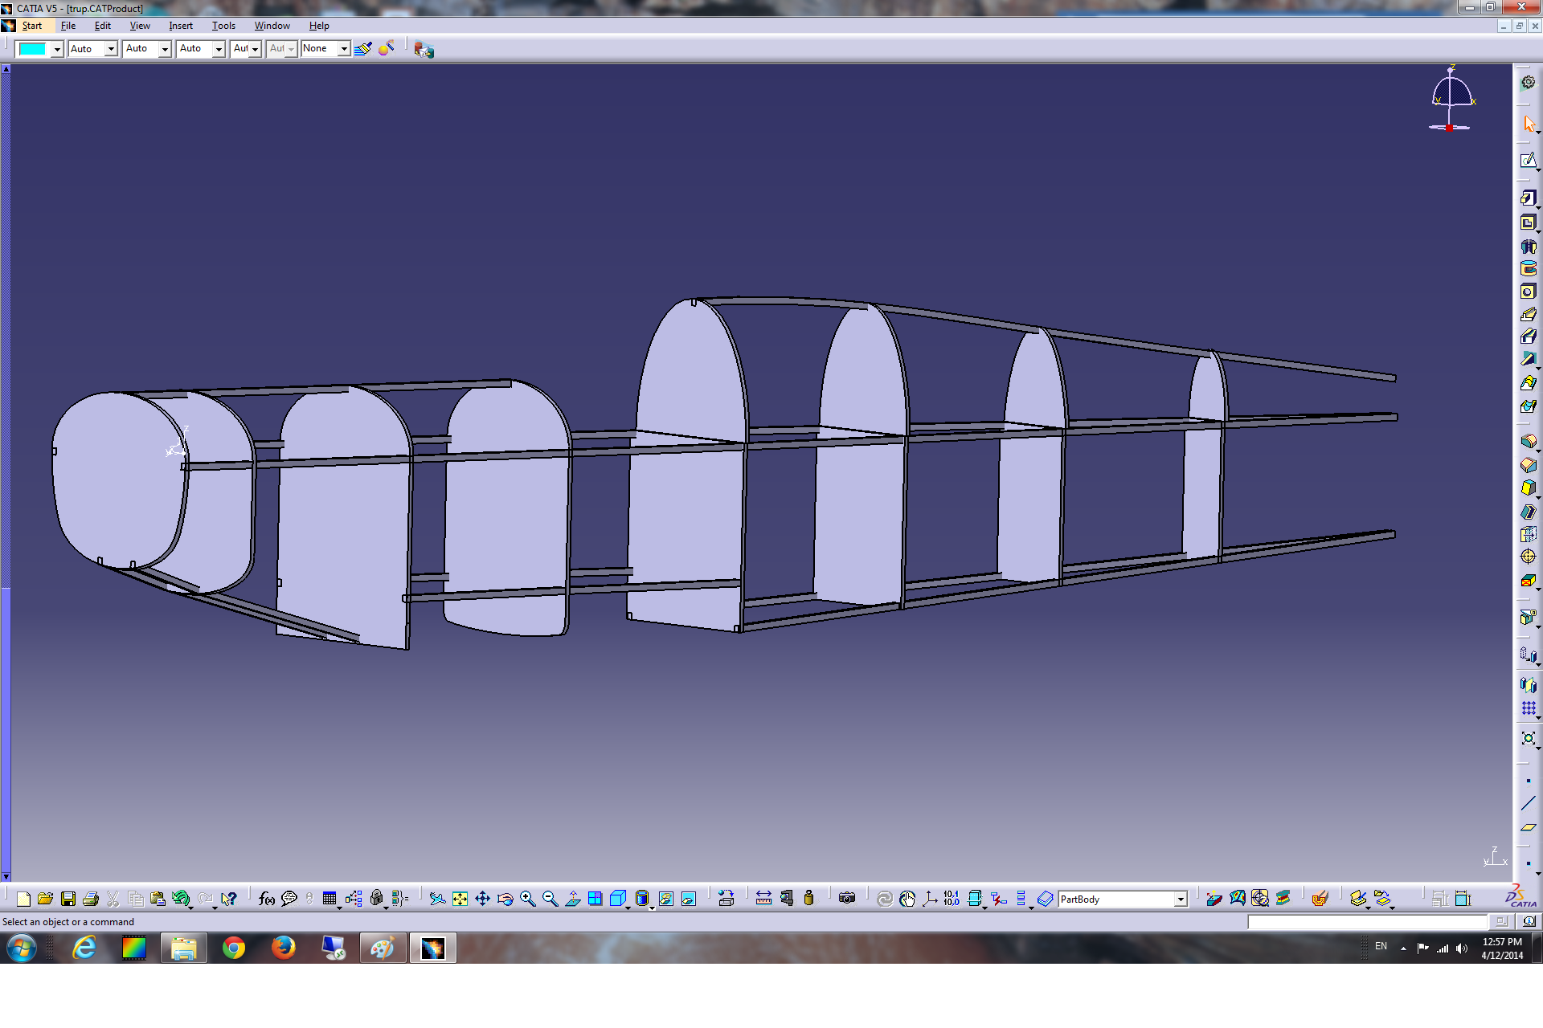This screenshot has height=1028, width=1543.
Task: Click the Fit All In view icon
Action: [460, 899]
